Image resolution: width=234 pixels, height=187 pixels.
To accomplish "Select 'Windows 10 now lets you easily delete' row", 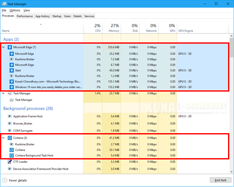I will point(114,87).
